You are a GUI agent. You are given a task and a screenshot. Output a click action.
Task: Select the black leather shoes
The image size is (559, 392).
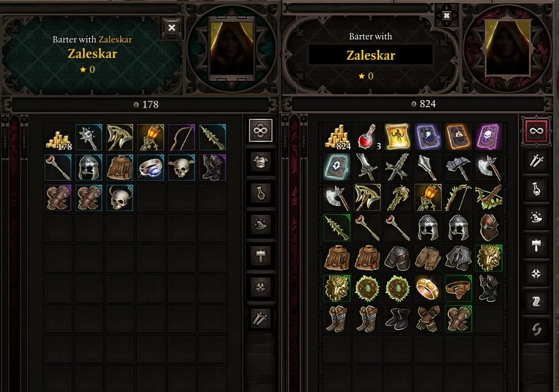397,318
